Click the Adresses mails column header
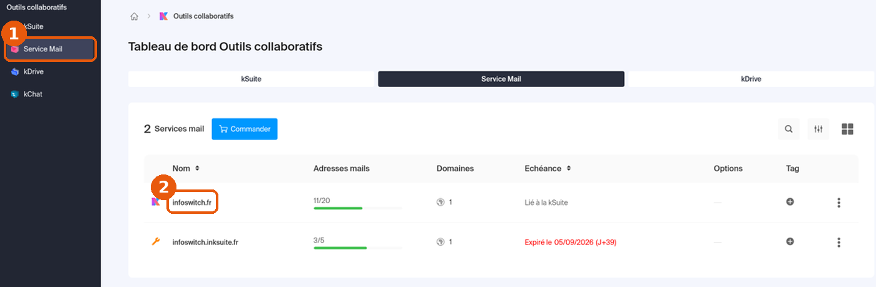The height and width of the screenshot is (287, 876). tap(342, 168)
